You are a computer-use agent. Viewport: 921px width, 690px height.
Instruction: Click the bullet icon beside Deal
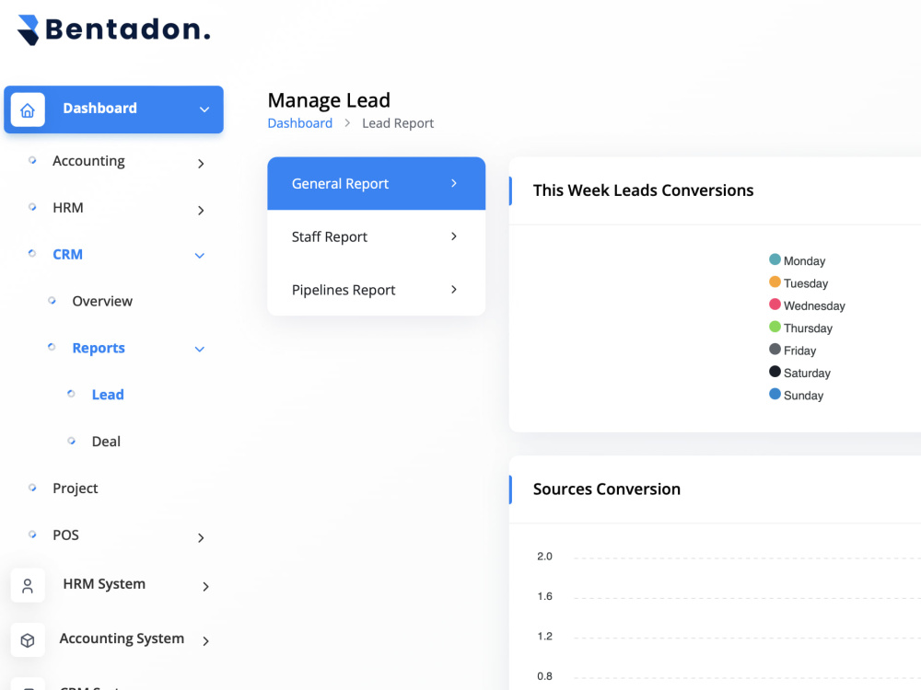click(71, 441)
